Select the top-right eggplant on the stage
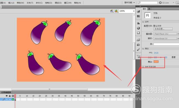Viewport: 179px width, 108px height. (91, 32)
